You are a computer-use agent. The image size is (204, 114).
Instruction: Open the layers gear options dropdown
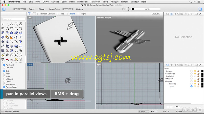[178, 107]
